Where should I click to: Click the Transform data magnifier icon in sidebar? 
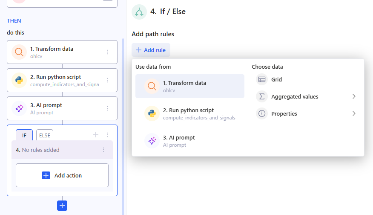click(19, 52)
